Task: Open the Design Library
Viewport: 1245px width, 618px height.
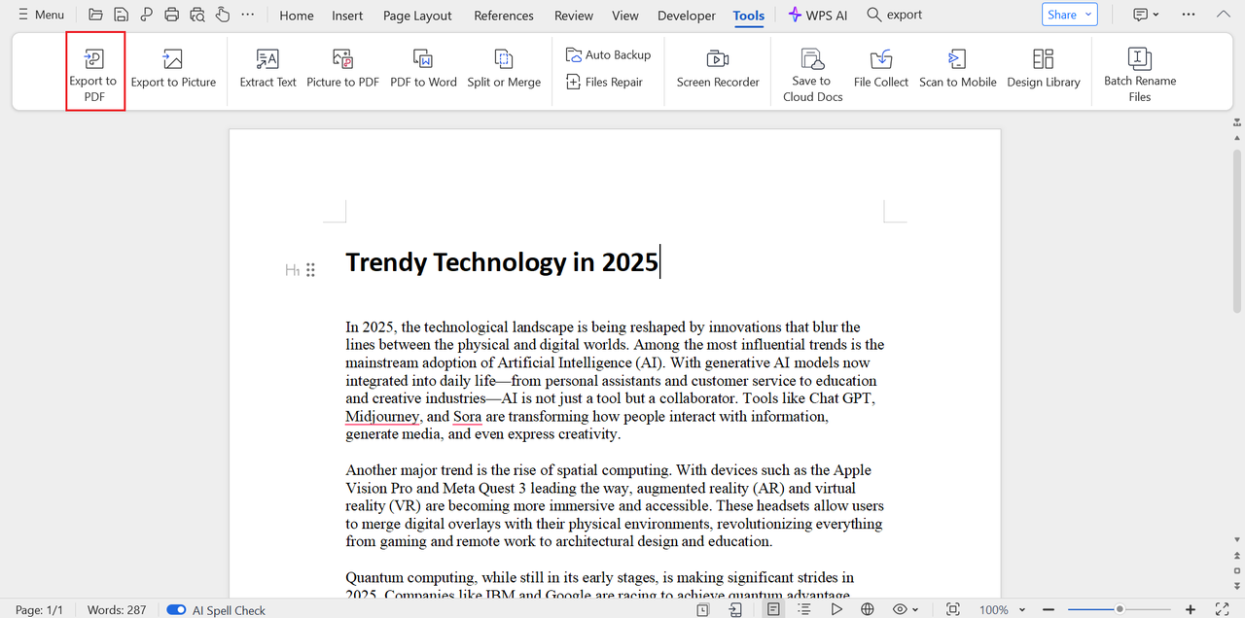Action: click(1044, 71)
